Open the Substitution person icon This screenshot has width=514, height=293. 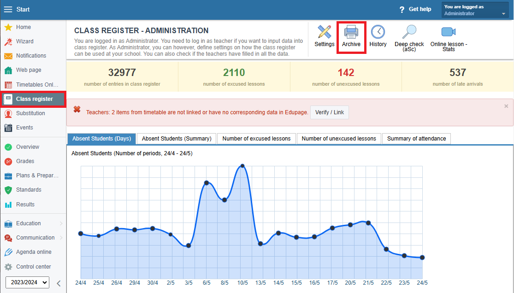point(8,113)
